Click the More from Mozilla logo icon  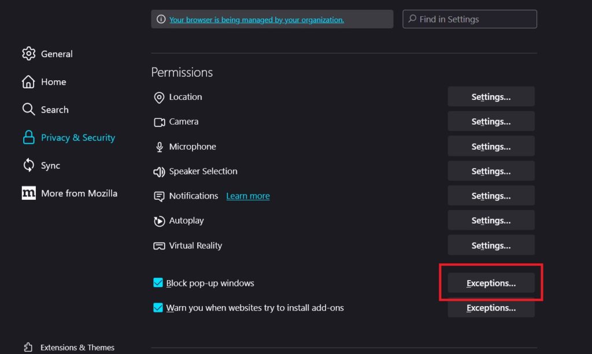pyautogui.click(x=28, y=193)
